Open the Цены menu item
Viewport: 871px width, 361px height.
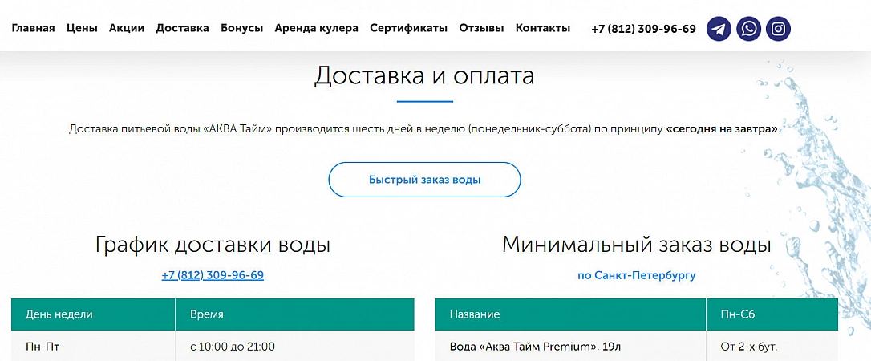click(x=82, y=28)
